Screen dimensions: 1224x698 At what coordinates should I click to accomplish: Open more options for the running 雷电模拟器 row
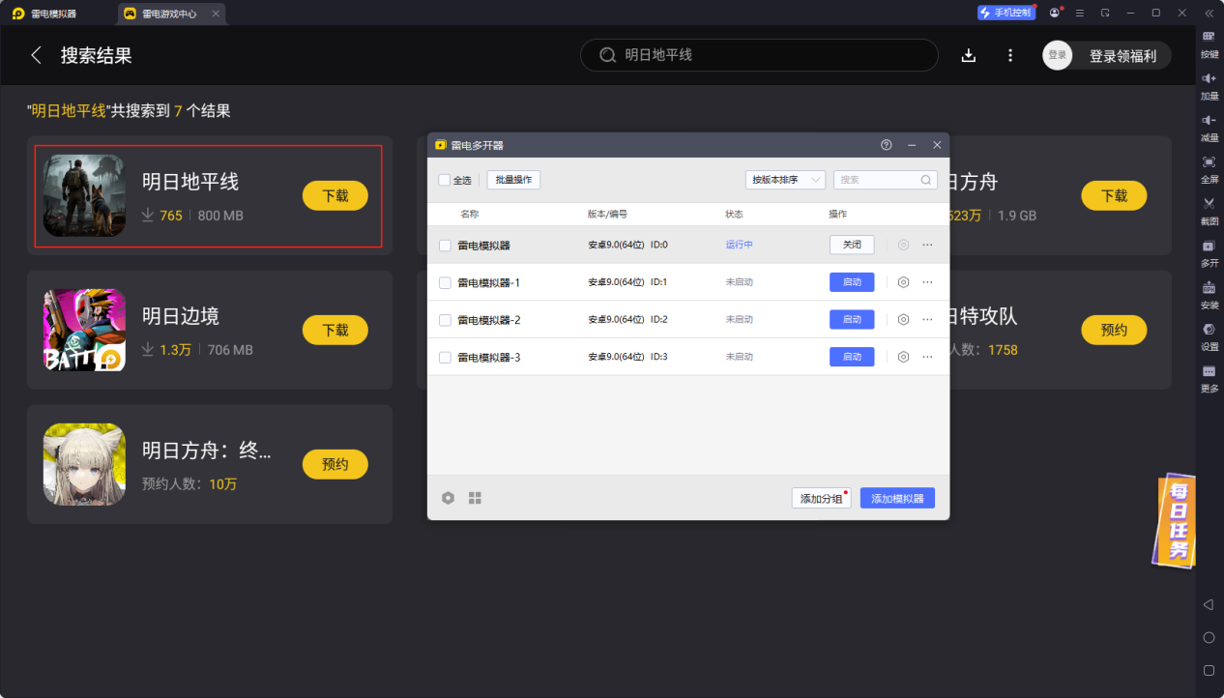tap(927, 245)
